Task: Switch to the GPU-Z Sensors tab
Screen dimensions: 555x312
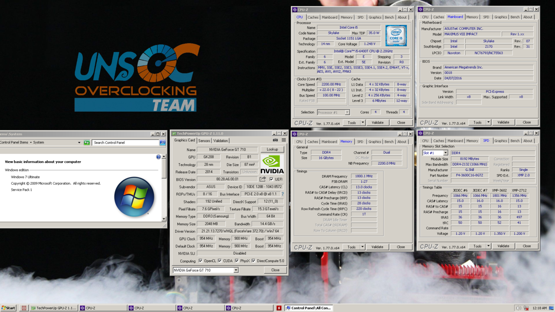Action: pyautogui.click(x=204, y=141)
